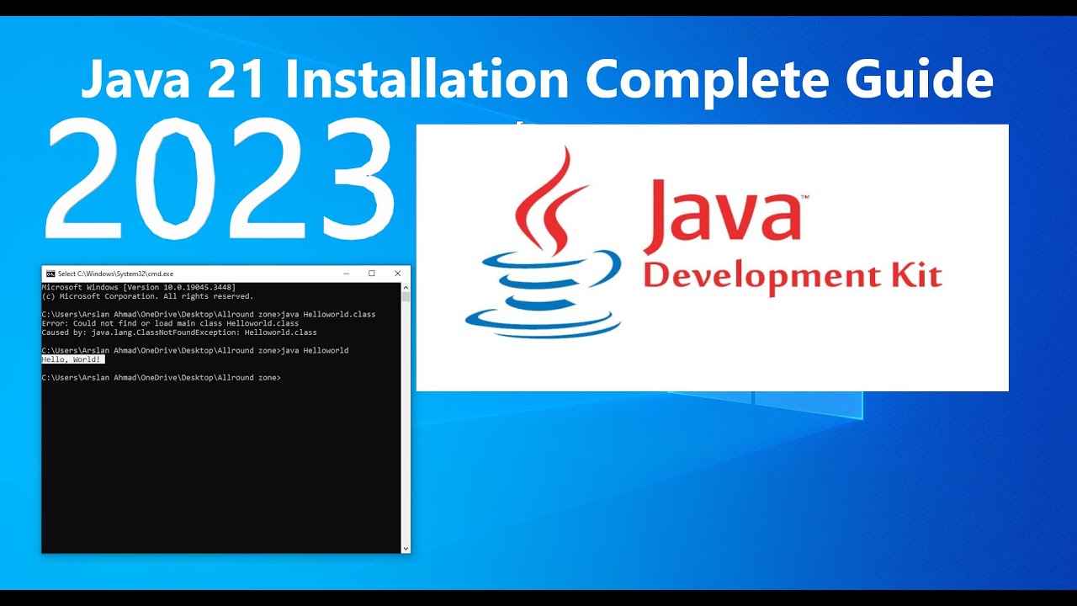Screen dimensions: 1077x606
Task: Click the large '2023' text
Action: click(220, 178)
